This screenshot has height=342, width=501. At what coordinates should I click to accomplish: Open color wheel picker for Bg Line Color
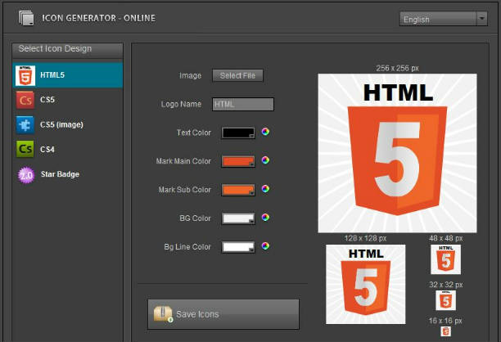click(265, 246)
